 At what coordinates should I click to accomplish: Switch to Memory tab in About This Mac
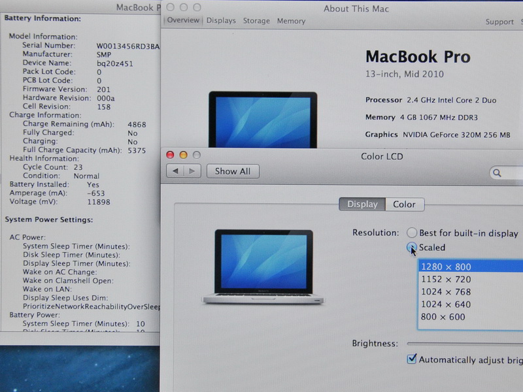(291, 21)
